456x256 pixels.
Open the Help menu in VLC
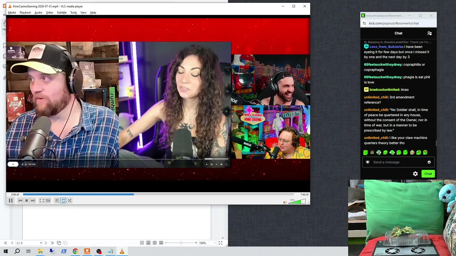(x=93, y=12)
